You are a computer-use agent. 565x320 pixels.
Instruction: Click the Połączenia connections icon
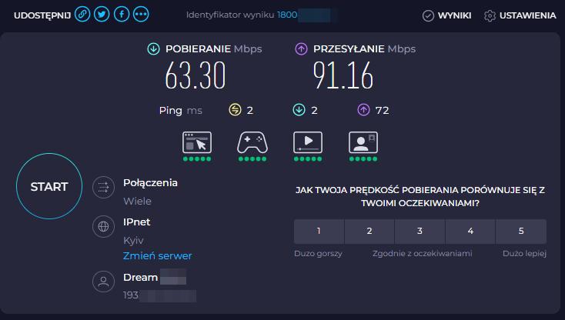pyautogui.click(x=102, y=188)
